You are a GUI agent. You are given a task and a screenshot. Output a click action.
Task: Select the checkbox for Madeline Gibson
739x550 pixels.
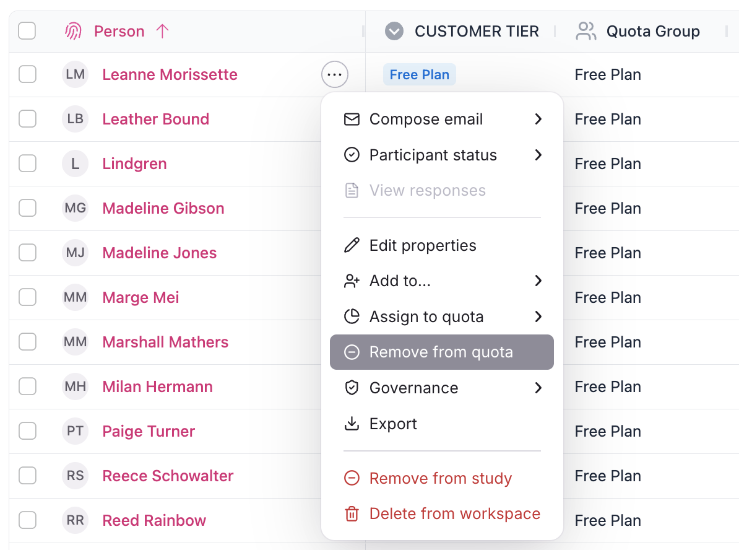(27, 208)
